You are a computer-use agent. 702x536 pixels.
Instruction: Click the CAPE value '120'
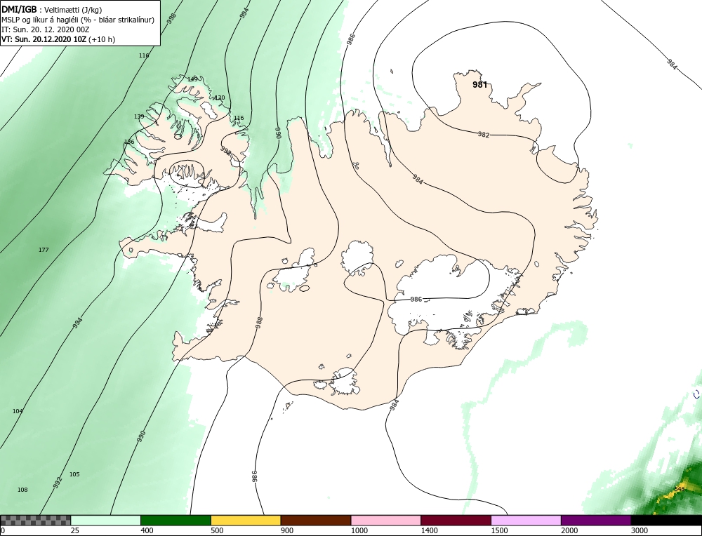220,98
